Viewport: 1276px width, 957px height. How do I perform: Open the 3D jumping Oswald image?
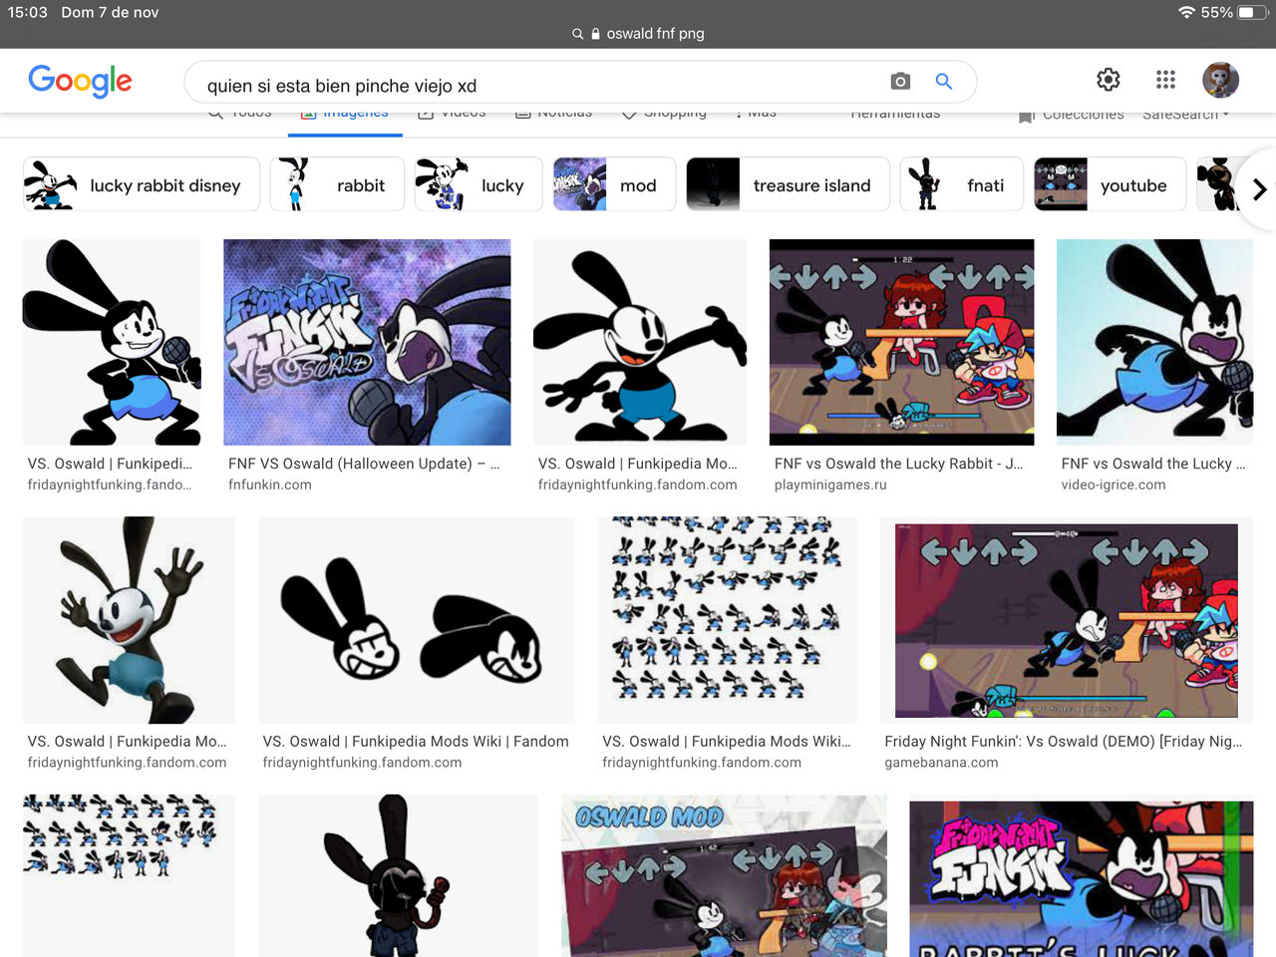[x=130, y=619]
